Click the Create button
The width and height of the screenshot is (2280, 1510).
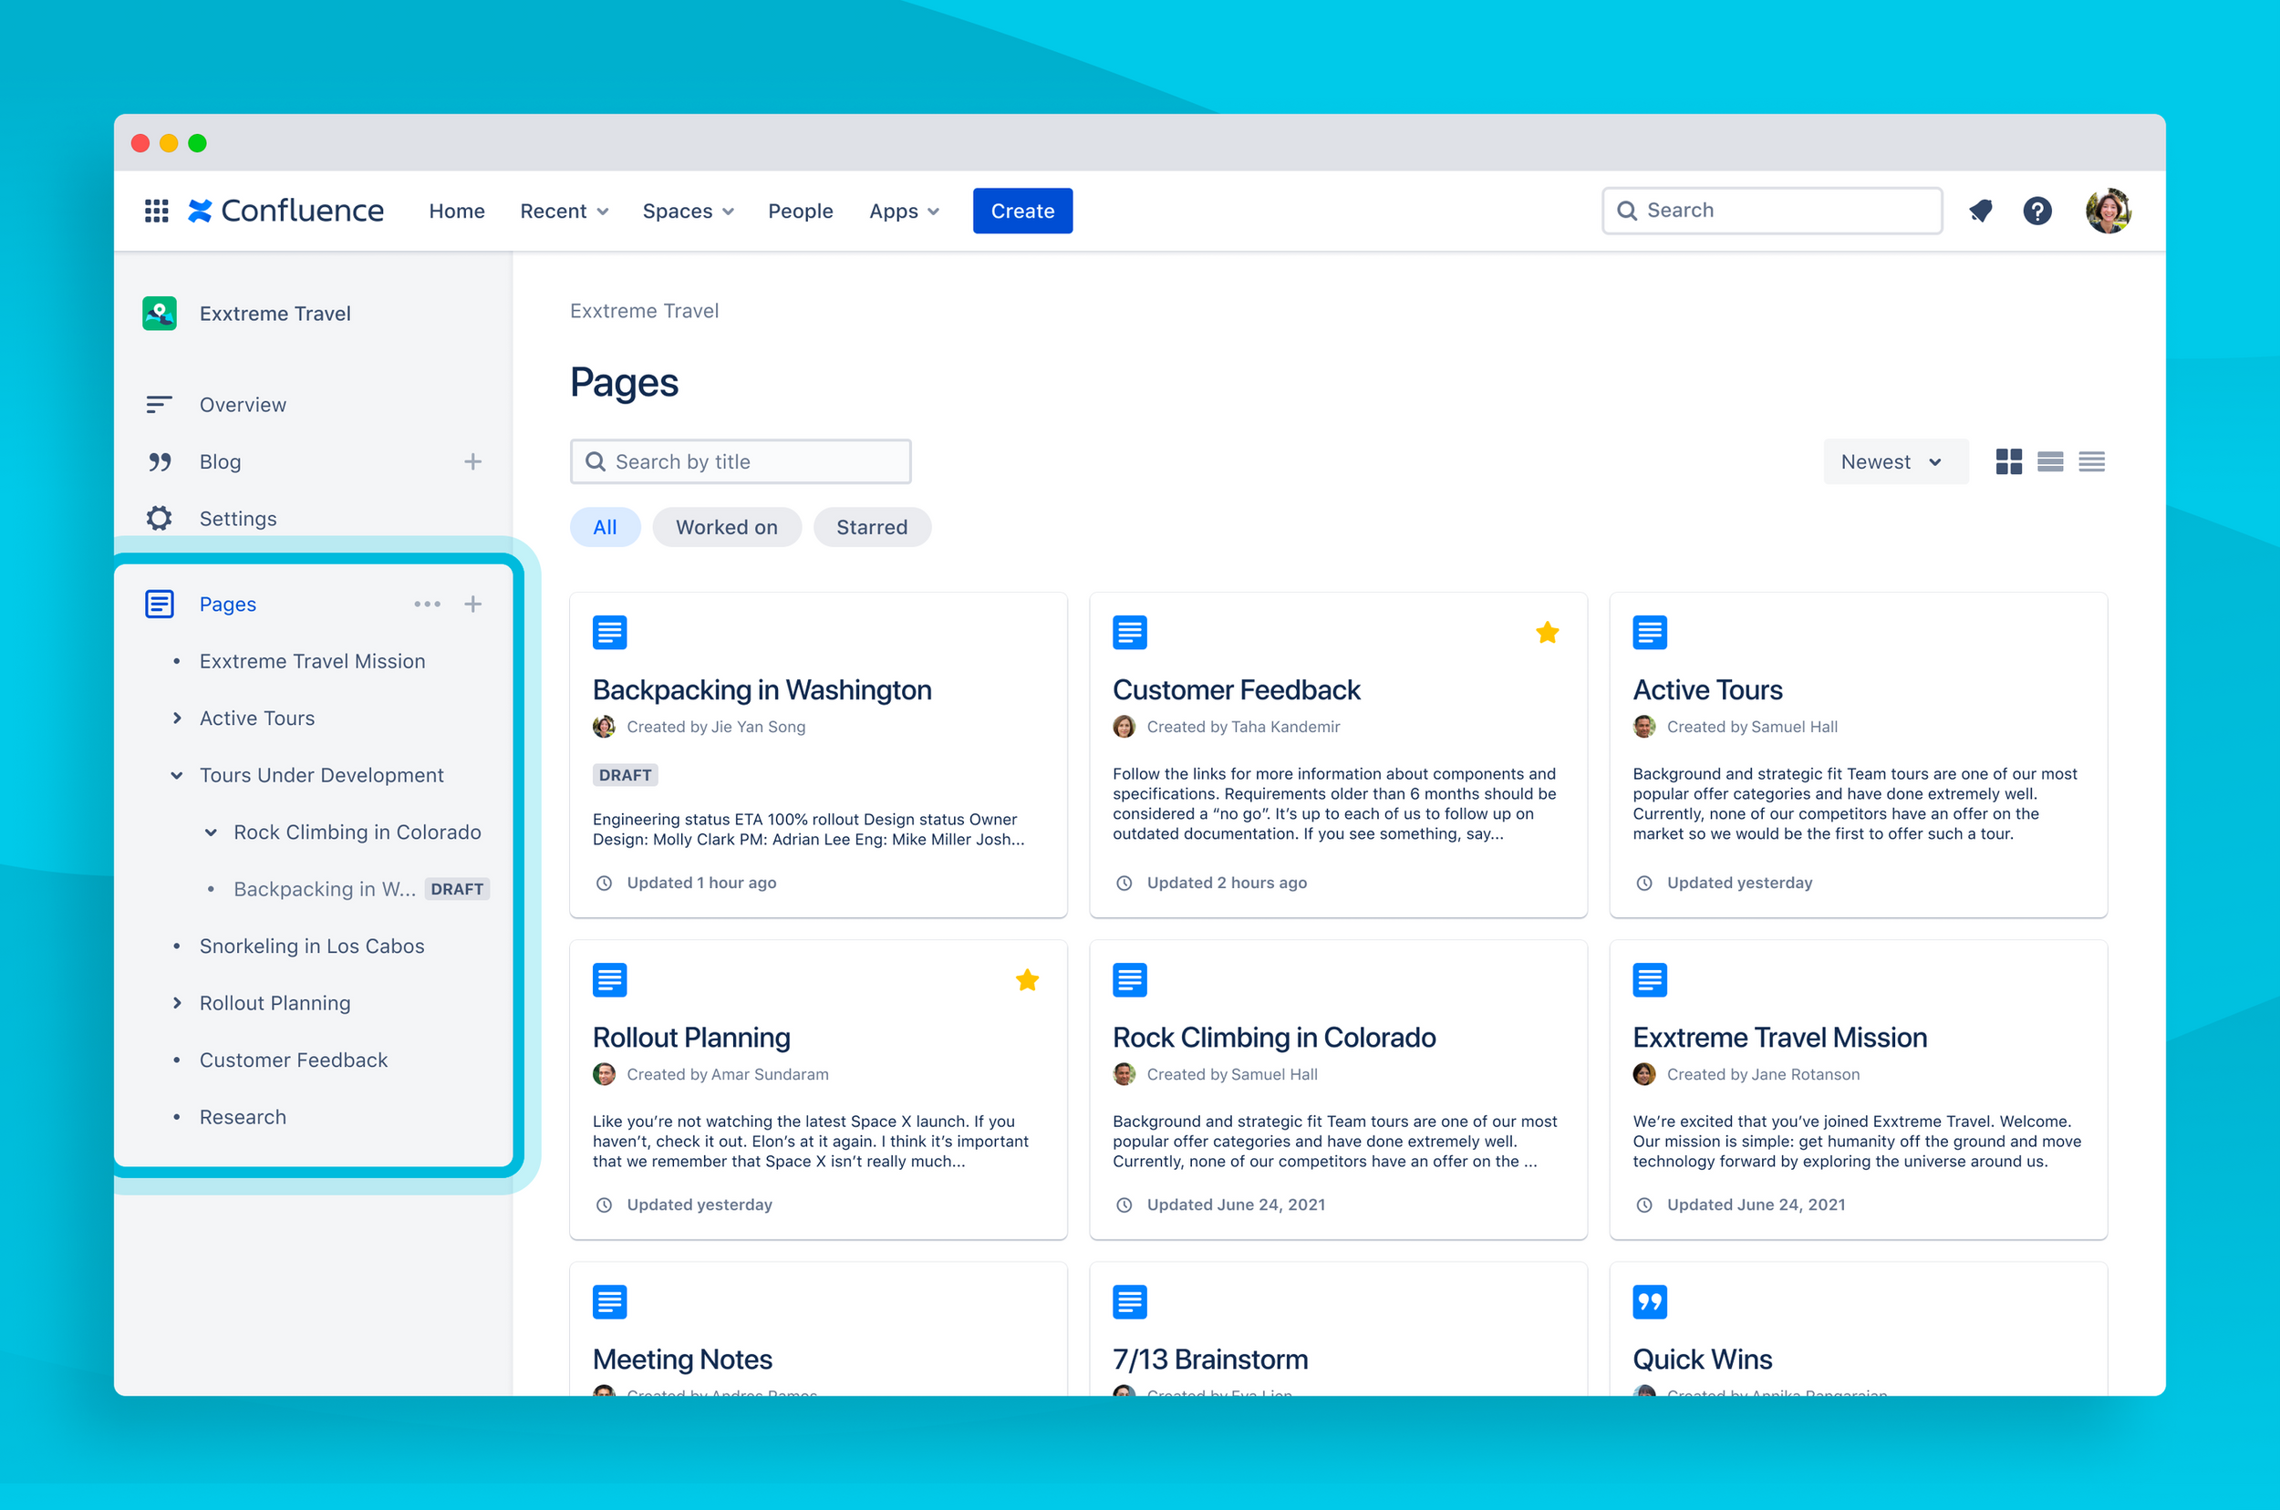pos(1021,209)
